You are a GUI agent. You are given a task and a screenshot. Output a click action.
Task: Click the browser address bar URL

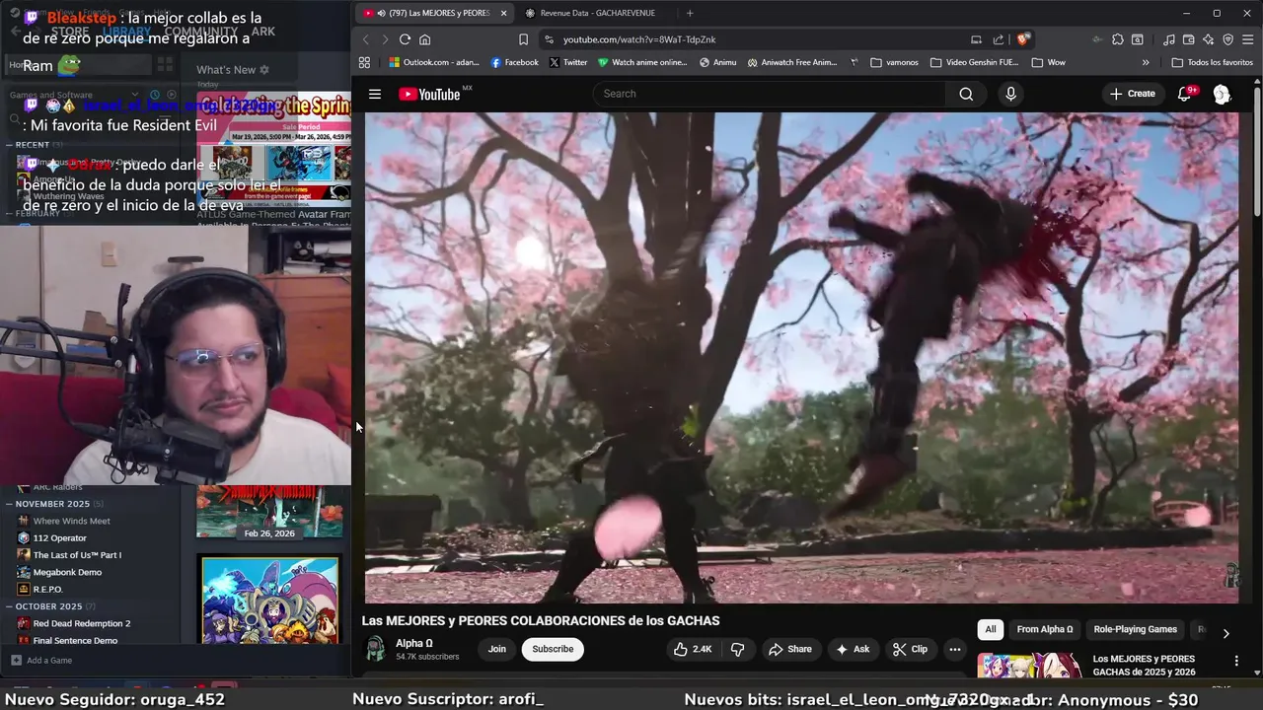639,39
